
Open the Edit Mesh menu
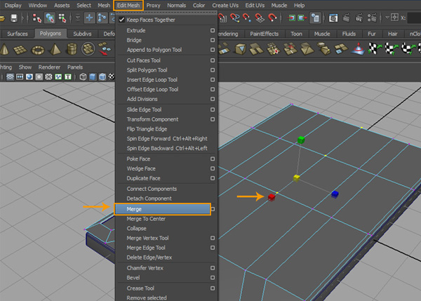(128, 6)
